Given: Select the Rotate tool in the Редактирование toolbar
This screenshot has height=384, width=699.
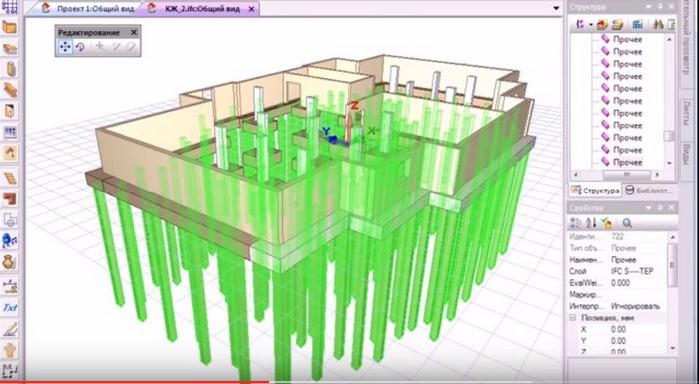Looking at the screenshot, I should 80,46.
